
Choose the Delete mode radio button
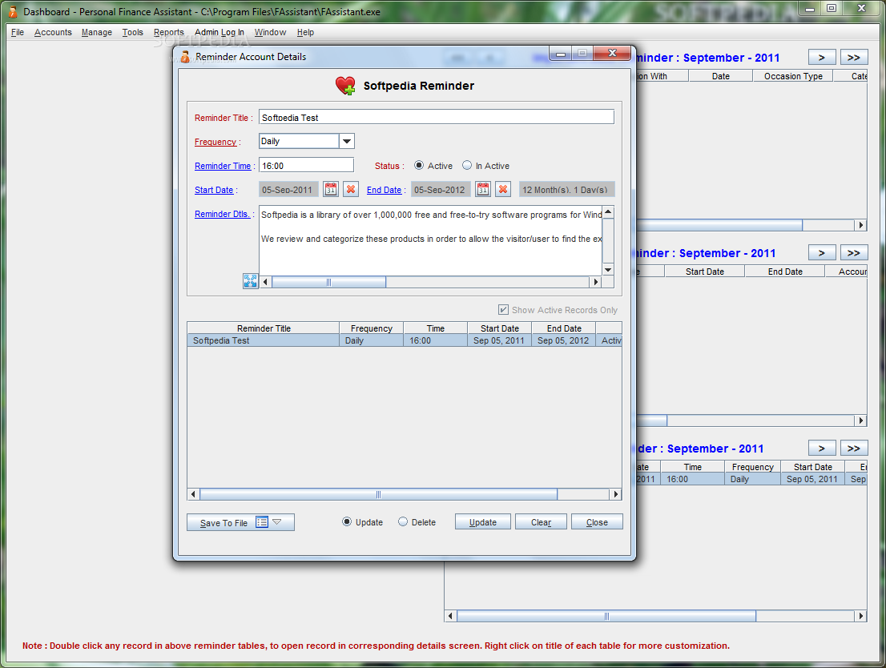(403, 521)
